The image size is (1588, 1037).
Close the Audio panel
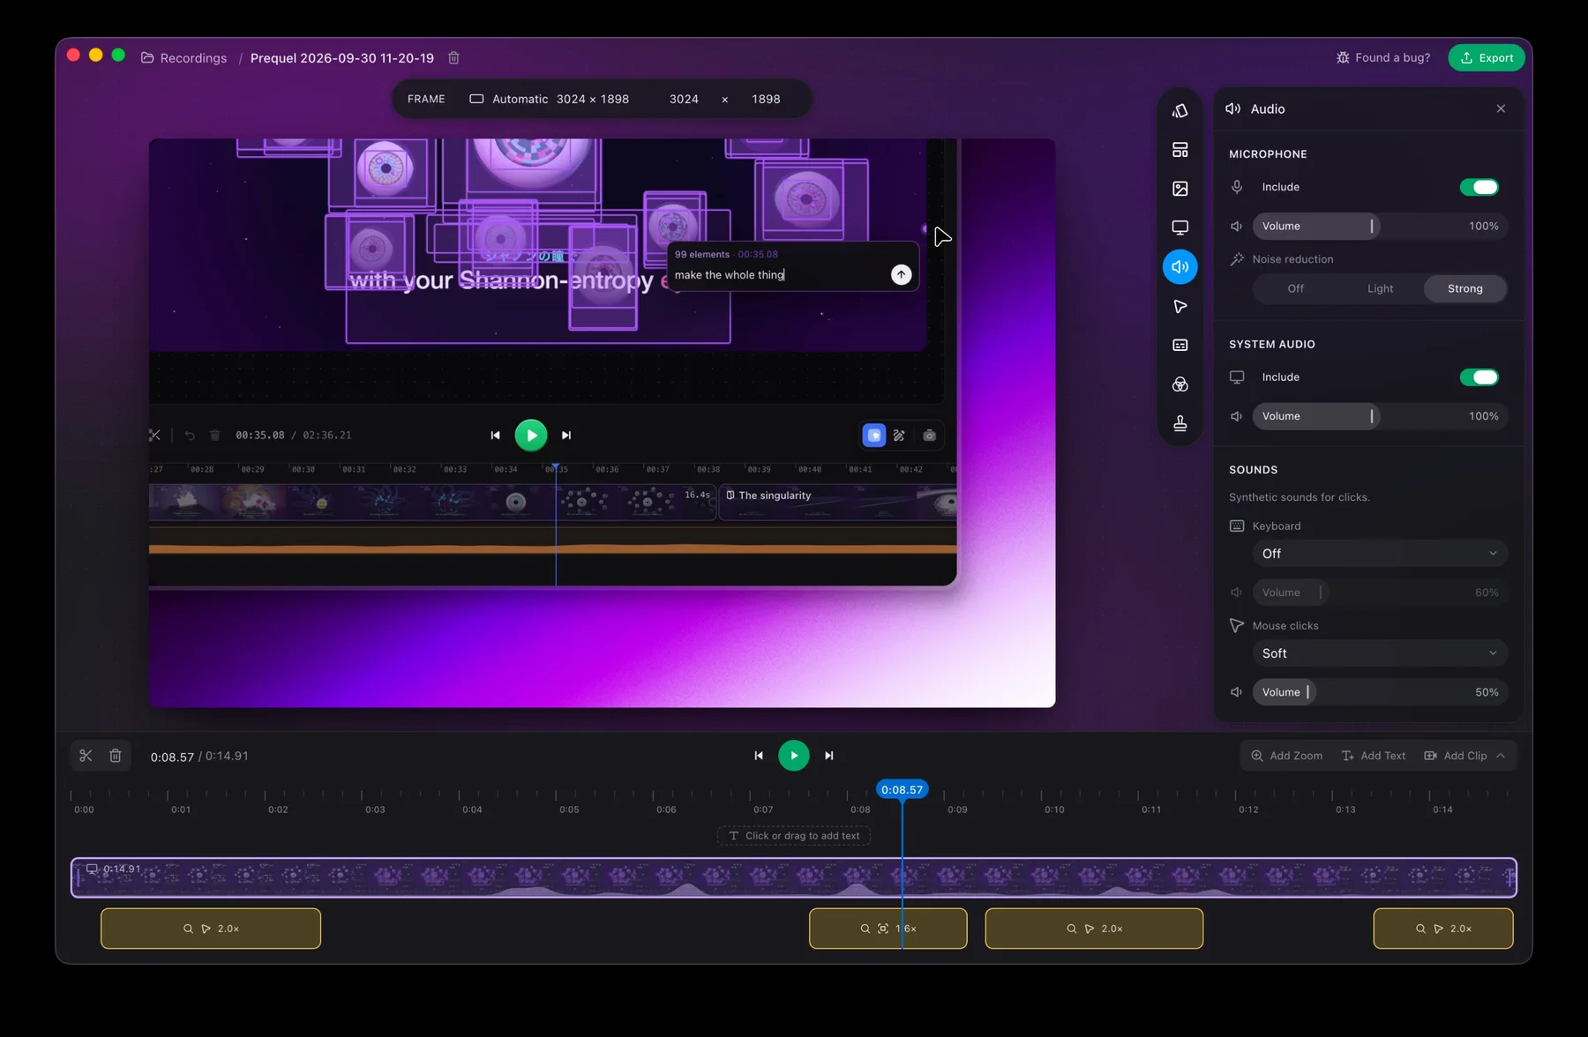tap(1501, 108)
